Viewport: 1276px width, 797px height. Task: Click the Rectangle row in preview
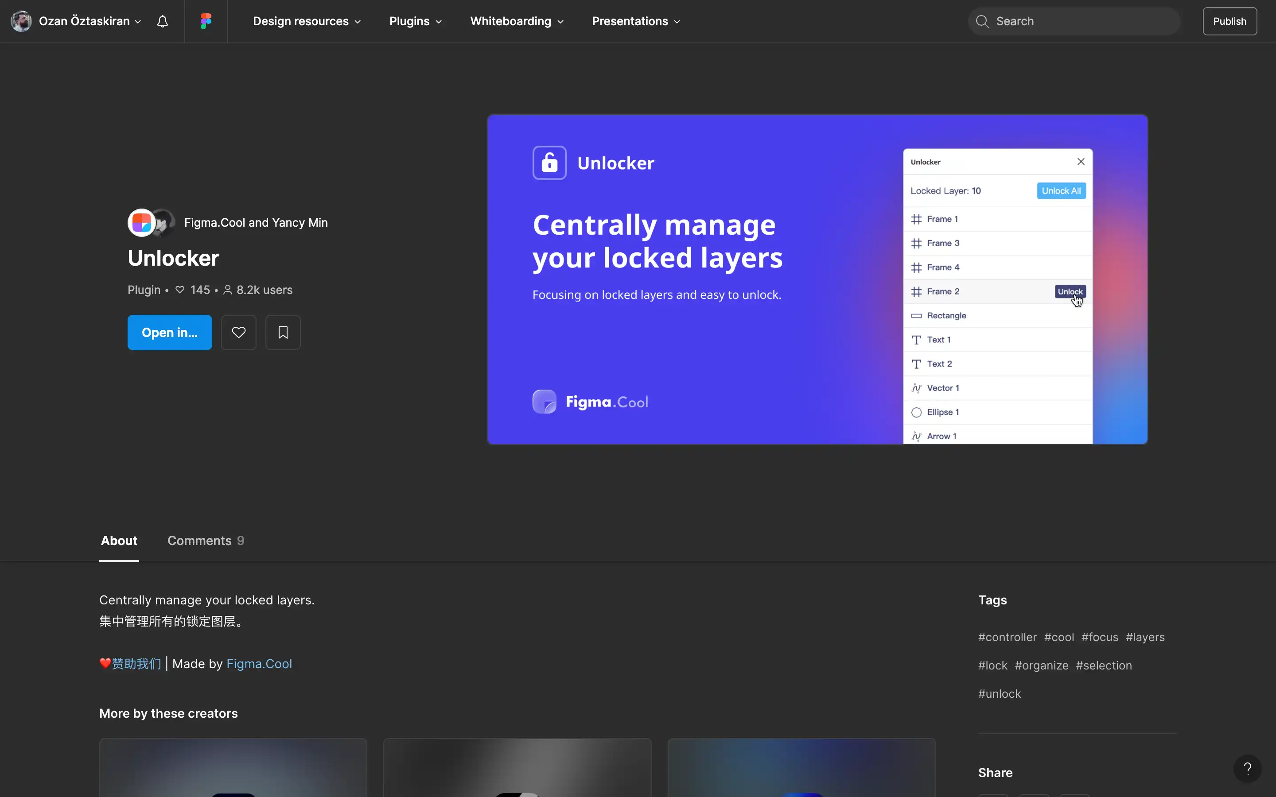tap(998, 315)
